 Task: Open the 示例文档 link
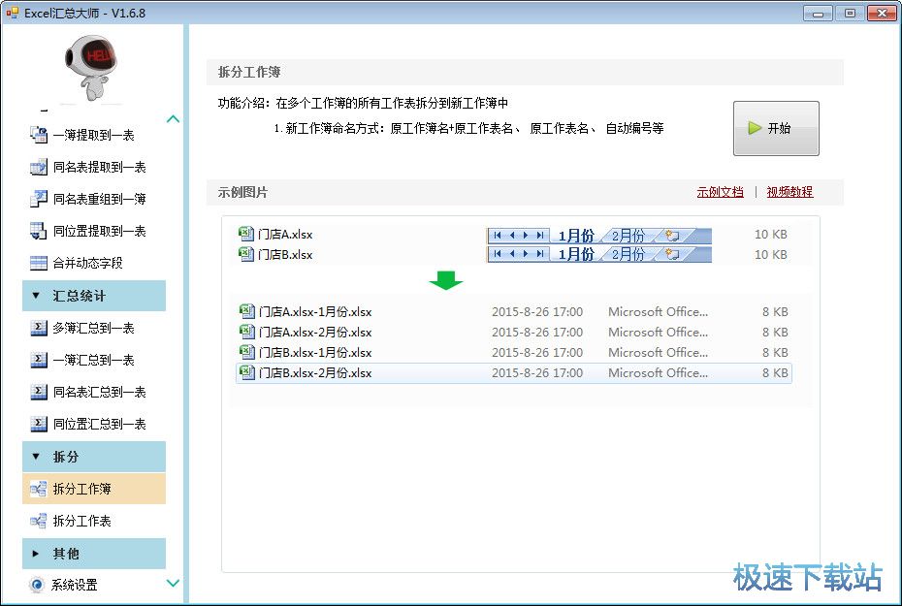720,192
